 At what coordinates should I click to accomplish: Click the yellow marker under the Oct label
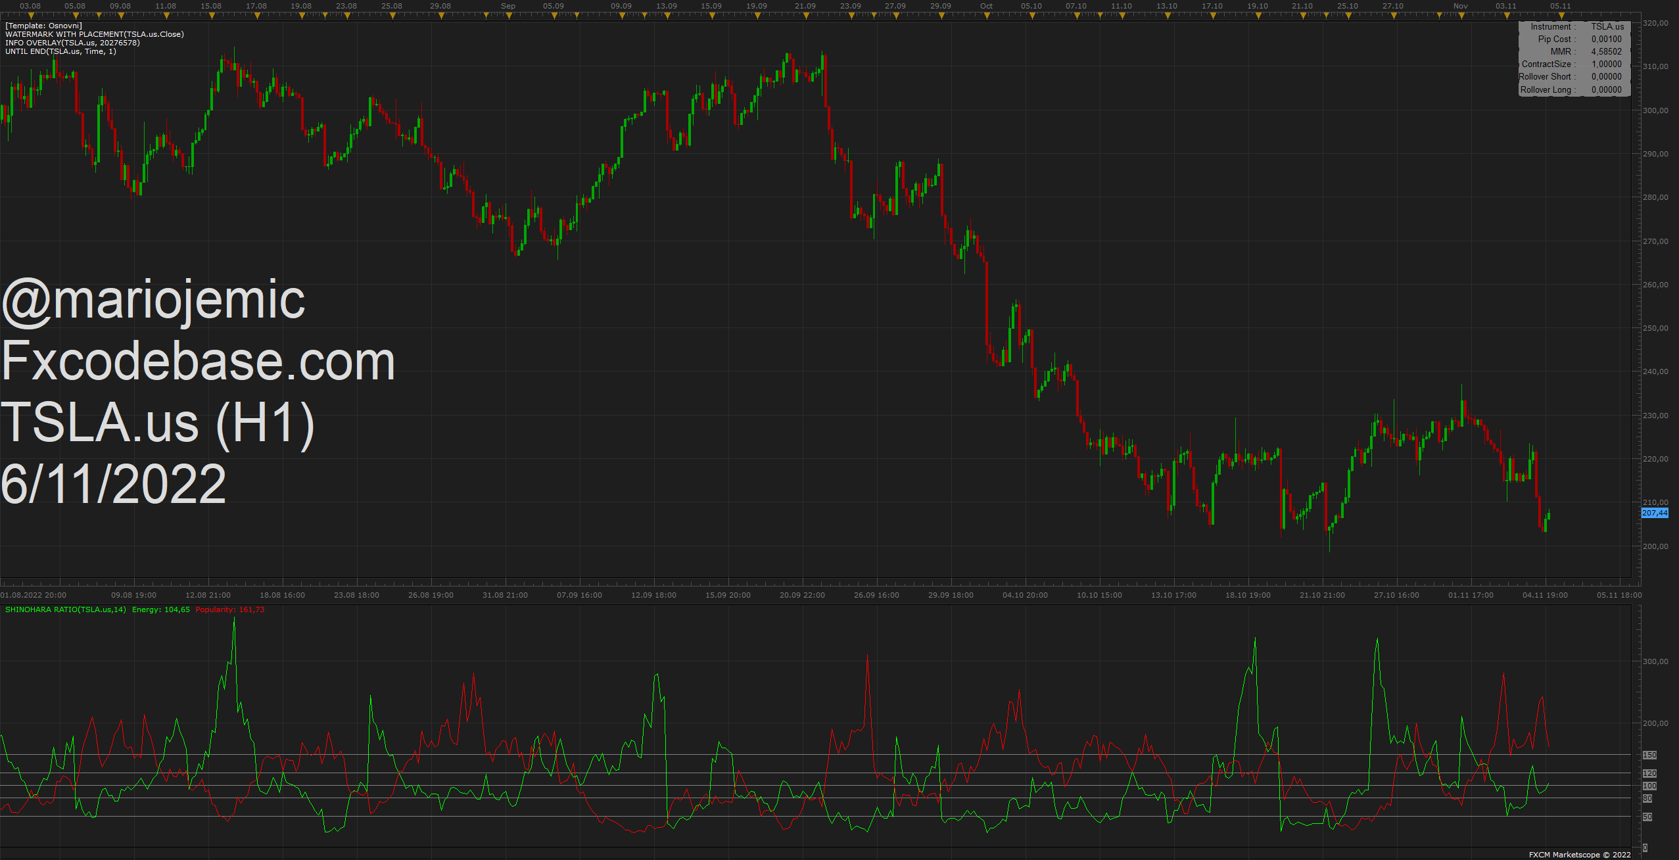pos(987,16)
